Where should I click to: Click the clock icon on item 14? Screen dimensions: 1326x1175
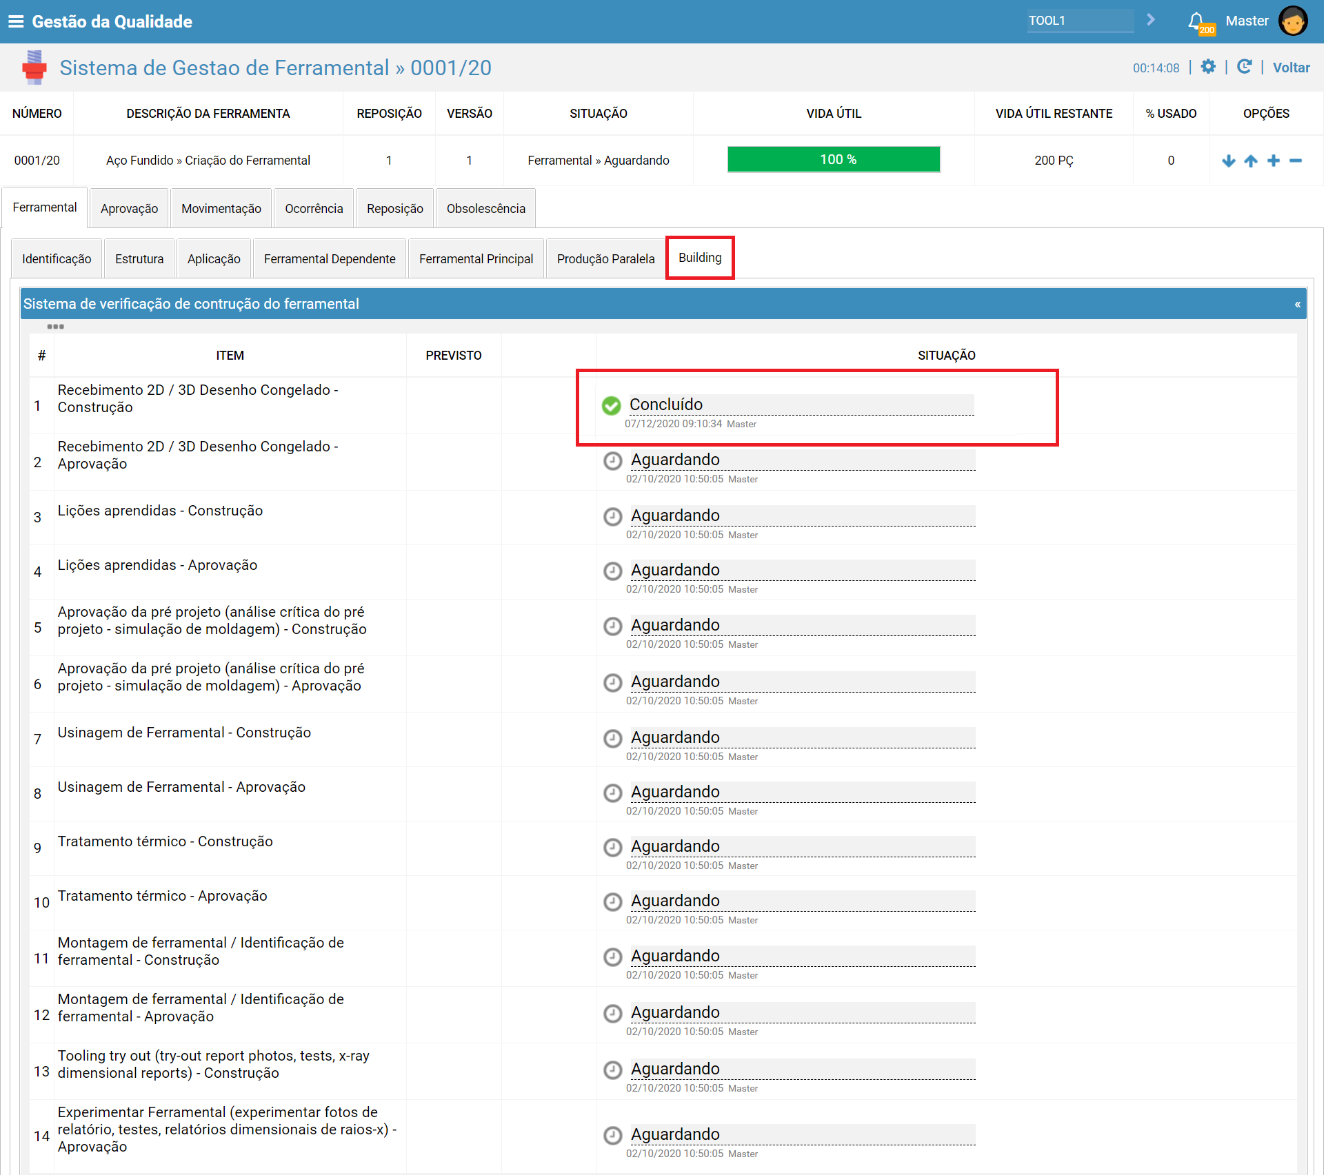click(x=614, y=1136)
